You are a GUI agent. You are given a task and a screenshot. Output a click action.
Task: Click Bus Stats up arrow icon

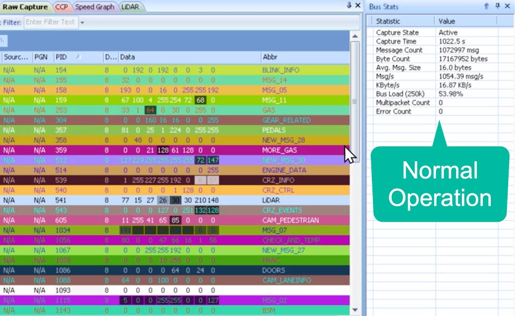tap(487, 6)
